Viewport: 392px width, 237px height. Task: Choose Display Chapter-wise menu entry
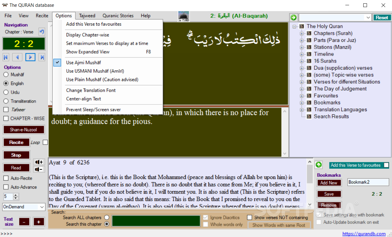(107, 35)
